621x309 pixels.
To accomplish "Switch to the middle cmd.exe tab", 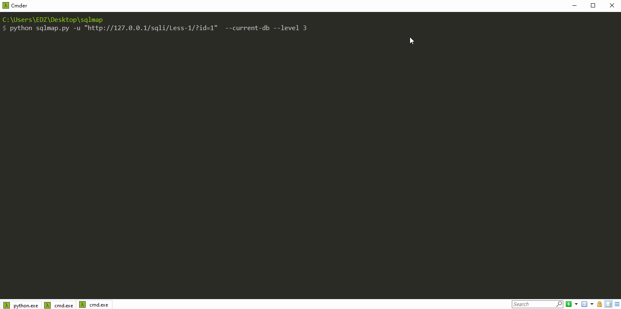I will tap(59, 305).
